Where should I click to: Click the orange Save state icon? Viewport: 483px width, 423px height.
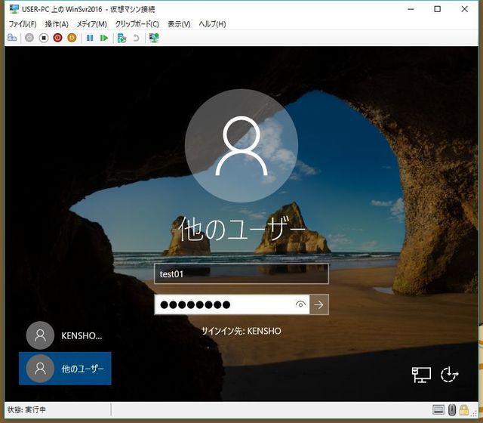72,37
